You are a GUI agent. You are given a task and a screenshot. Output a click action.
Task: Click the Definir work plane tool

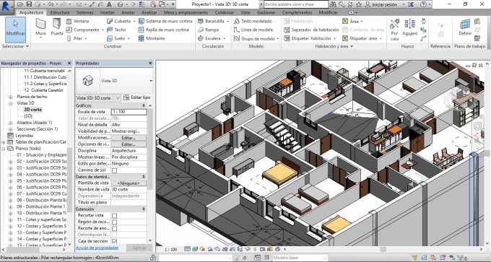pyautogui.click(x=465, y=27)
